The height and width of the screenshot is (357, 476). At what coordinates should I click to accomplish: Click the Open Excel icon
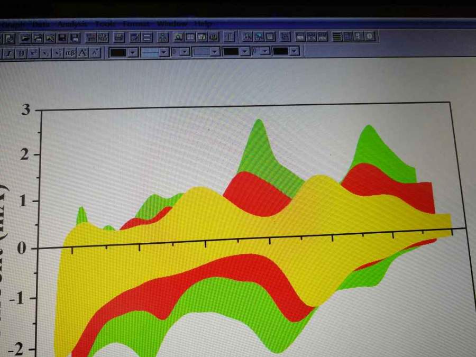[50, 38]
